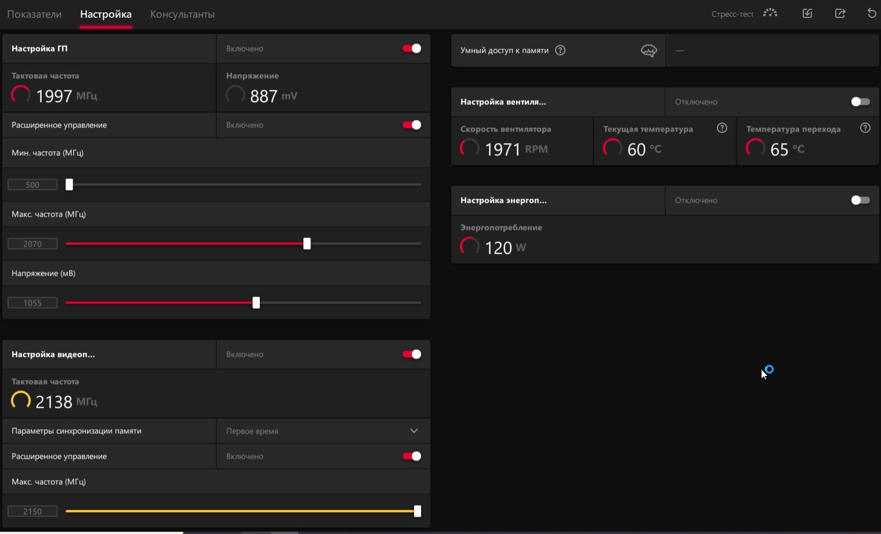Click the Smart Access Memory brain icon
The width and height of the screenshot is (881, 534).
pos(648,50)
